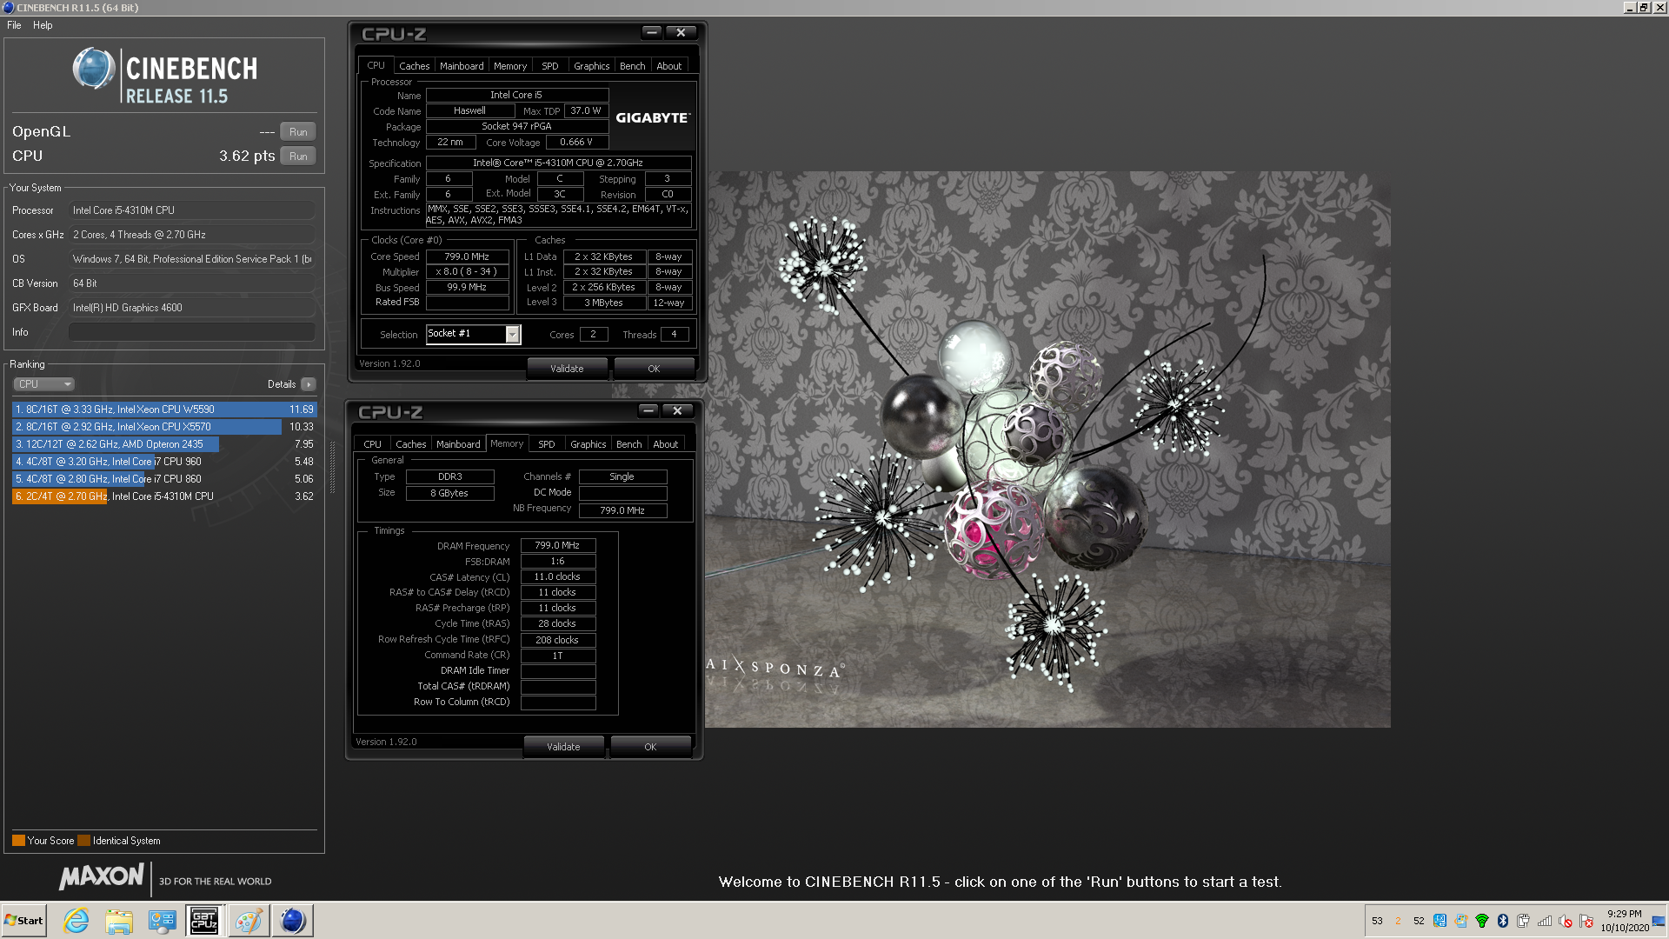This screenshot has height=939, width=1669.
Task: Click the muted volume tray icon
Action: [x=1566, y=921]
